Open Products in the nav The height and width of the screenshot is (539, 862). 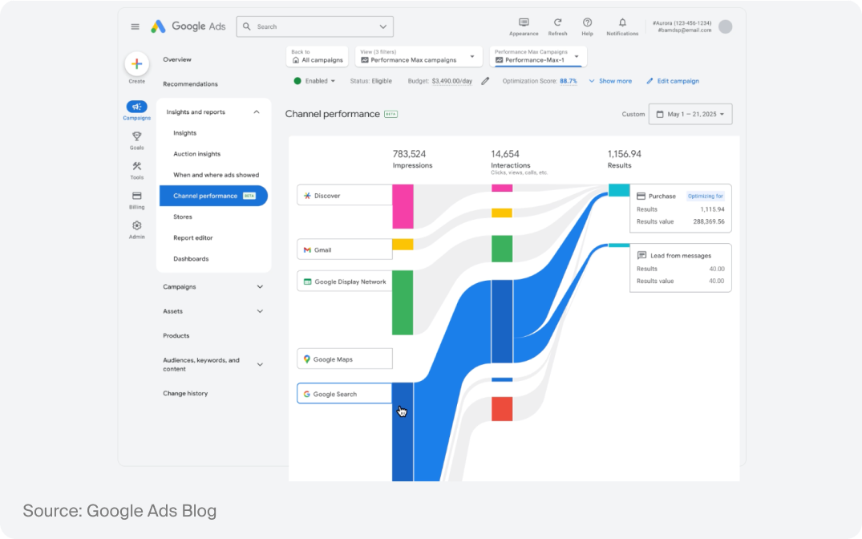pyautogui.click(x=176, y=335)
